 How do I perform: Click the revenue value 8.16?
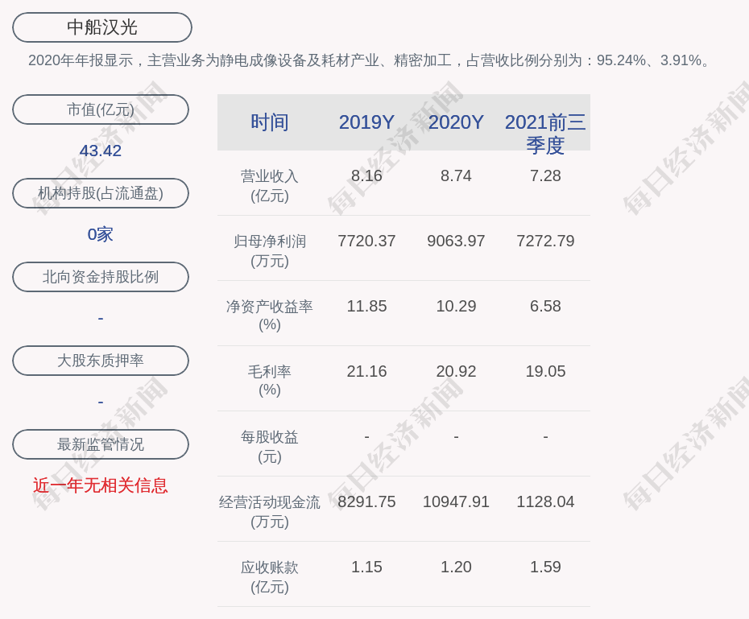pyautogui.click(x=366, y=175)
